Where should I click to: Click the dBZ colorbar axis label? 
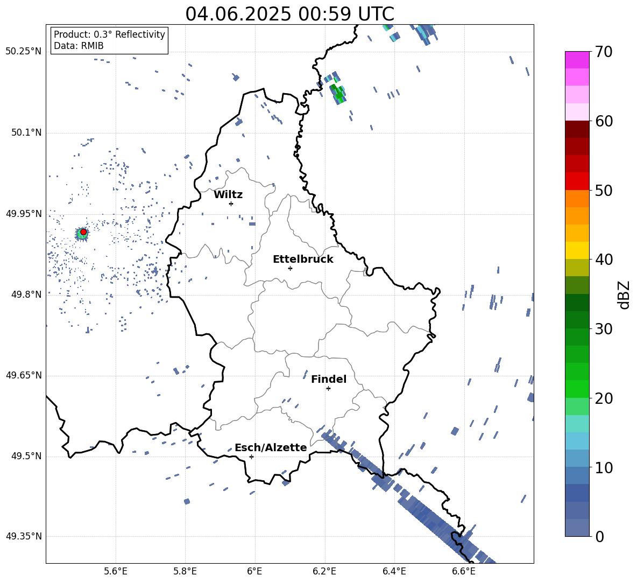(x=625, y=294)
